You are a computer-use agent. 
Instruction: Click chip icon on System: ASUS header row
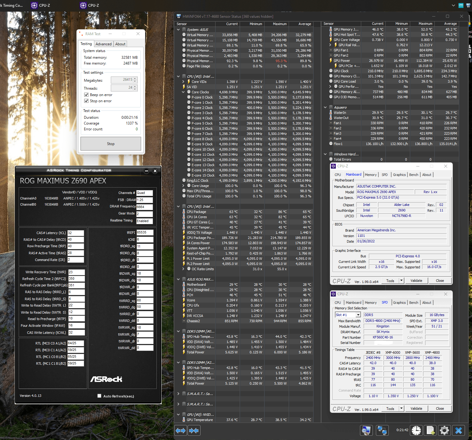[184, 30]
